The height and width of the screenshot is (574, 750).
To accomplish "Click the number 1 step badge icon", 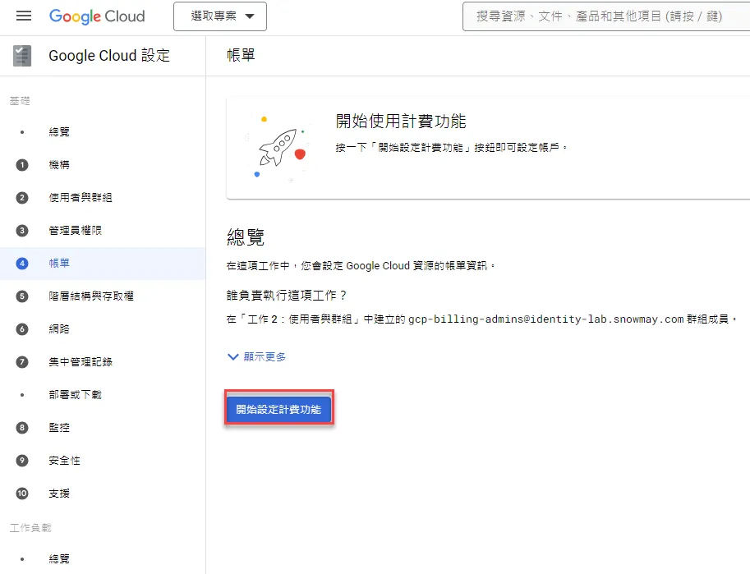I will pyautogui.click(x=22, y=165).
